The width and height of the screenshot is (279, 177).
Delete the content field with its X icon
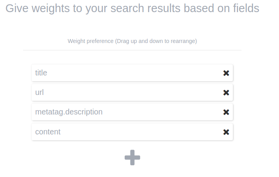[226, 132]
